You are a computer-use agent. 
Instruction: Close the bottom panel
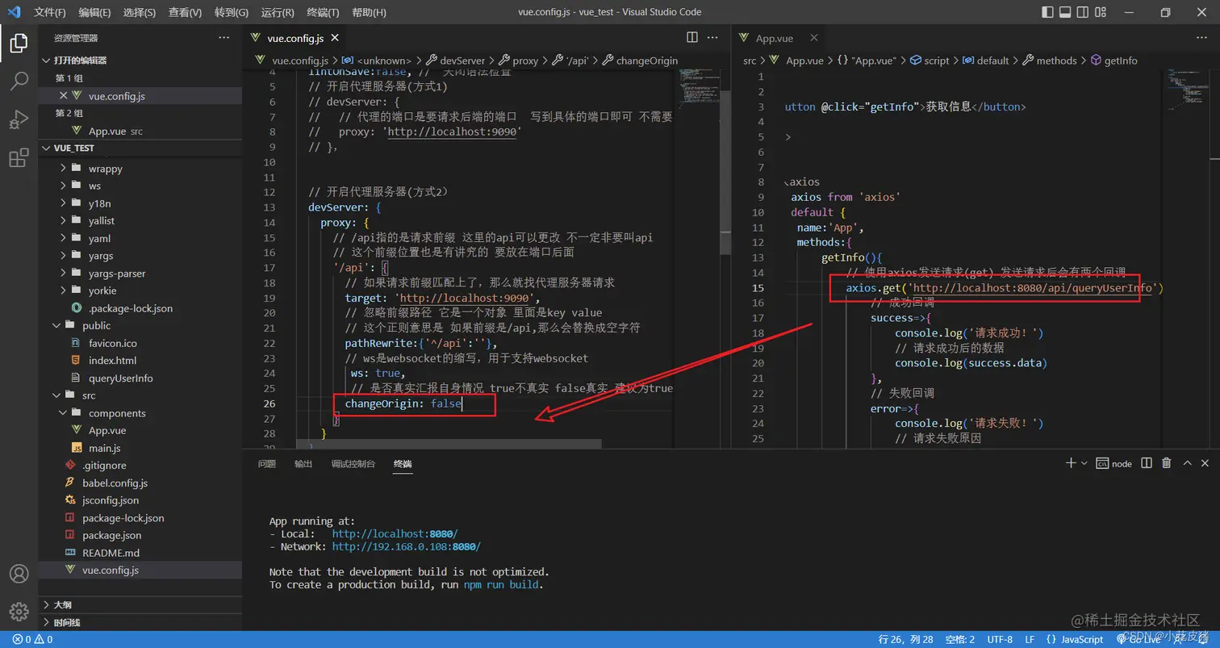pyautogui.click(x=1205, y=463)
